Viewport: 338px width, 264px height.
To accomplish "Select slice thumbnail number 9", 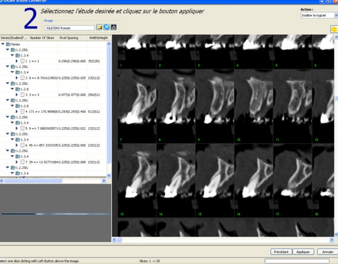I will pyautogui.click(x=215, y=106).
